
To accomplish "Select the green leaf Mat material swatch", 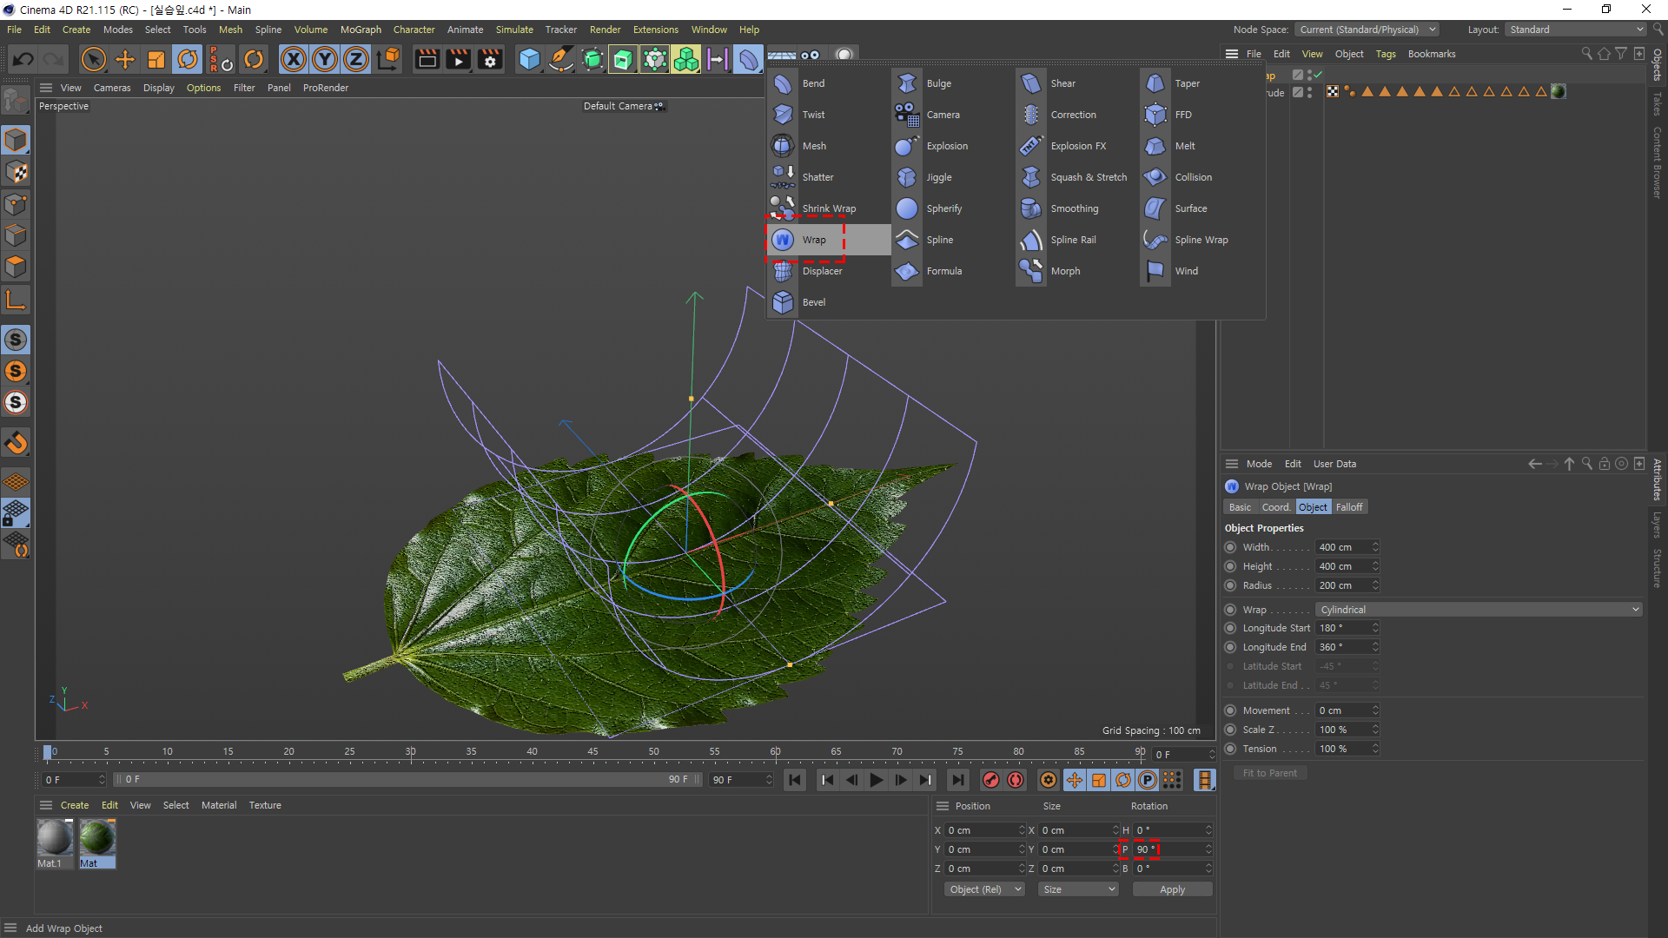I will pos(97,838).
